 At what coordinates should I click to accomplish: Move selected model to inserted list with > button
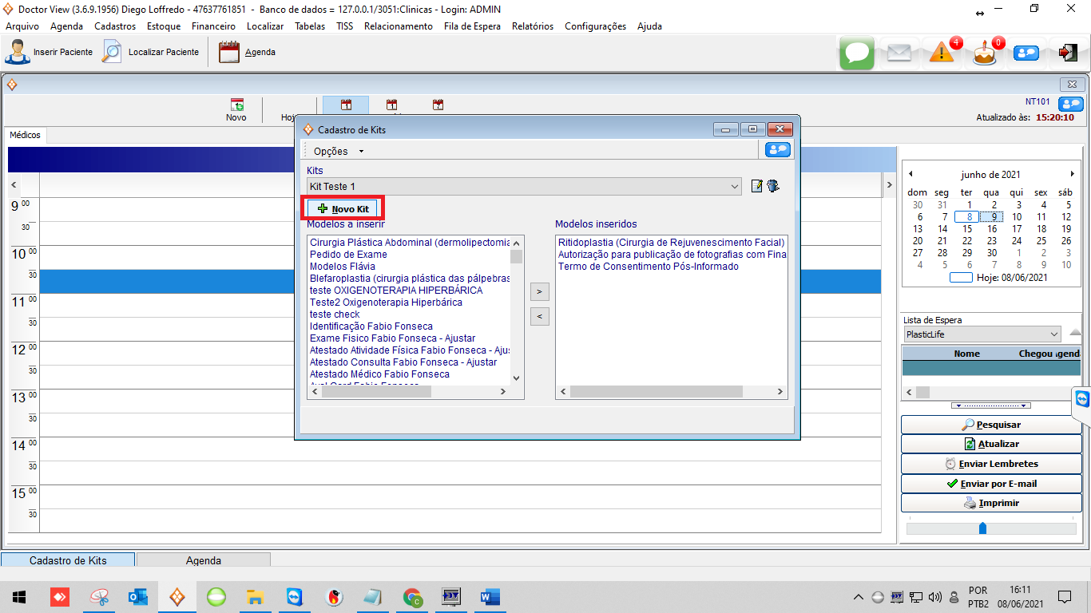(539, 292)
